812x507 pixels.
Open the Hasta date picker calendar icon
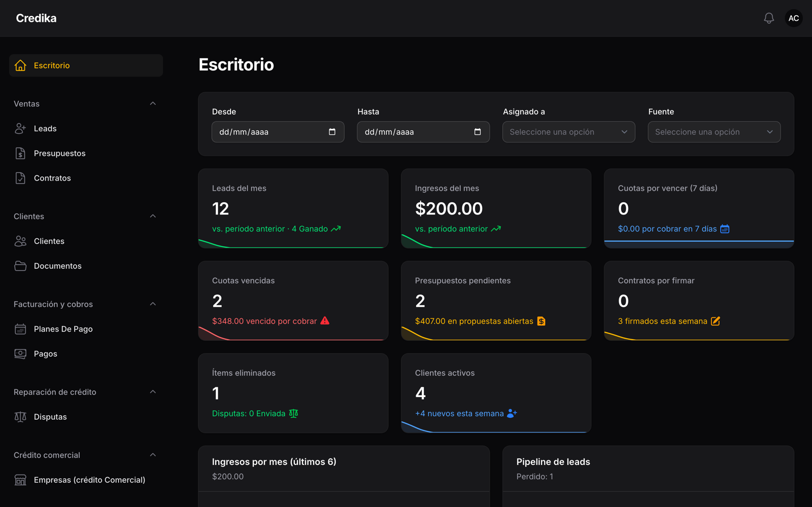click(478, 132)
